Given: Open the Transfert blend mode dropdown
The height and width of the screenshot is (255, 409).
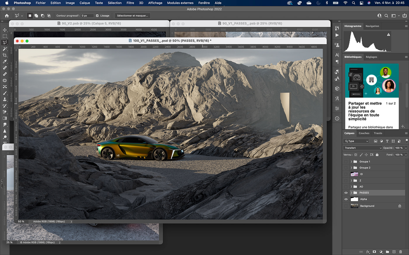Looking at the screenshot, I should tap(363, 148).
